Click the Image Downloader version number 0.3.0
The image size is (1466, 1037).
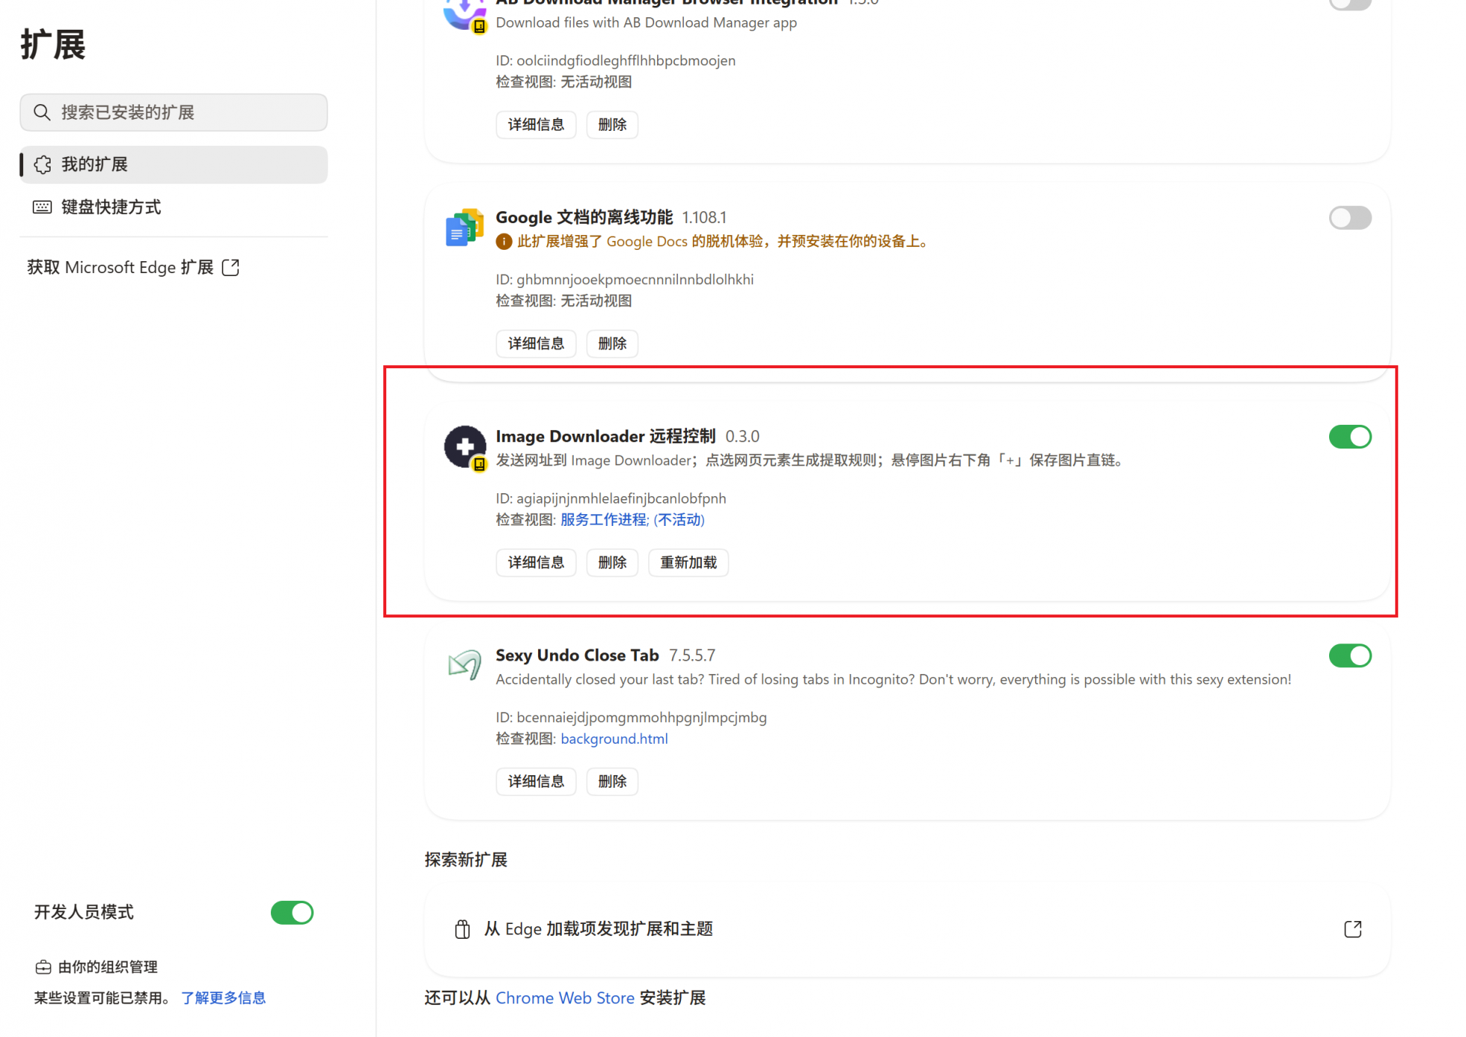point(743,437)
